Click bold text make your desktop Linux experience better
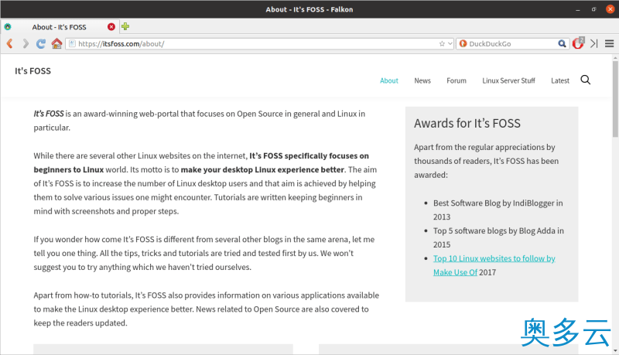Viewport: 619px width, 355px height. 262,169
